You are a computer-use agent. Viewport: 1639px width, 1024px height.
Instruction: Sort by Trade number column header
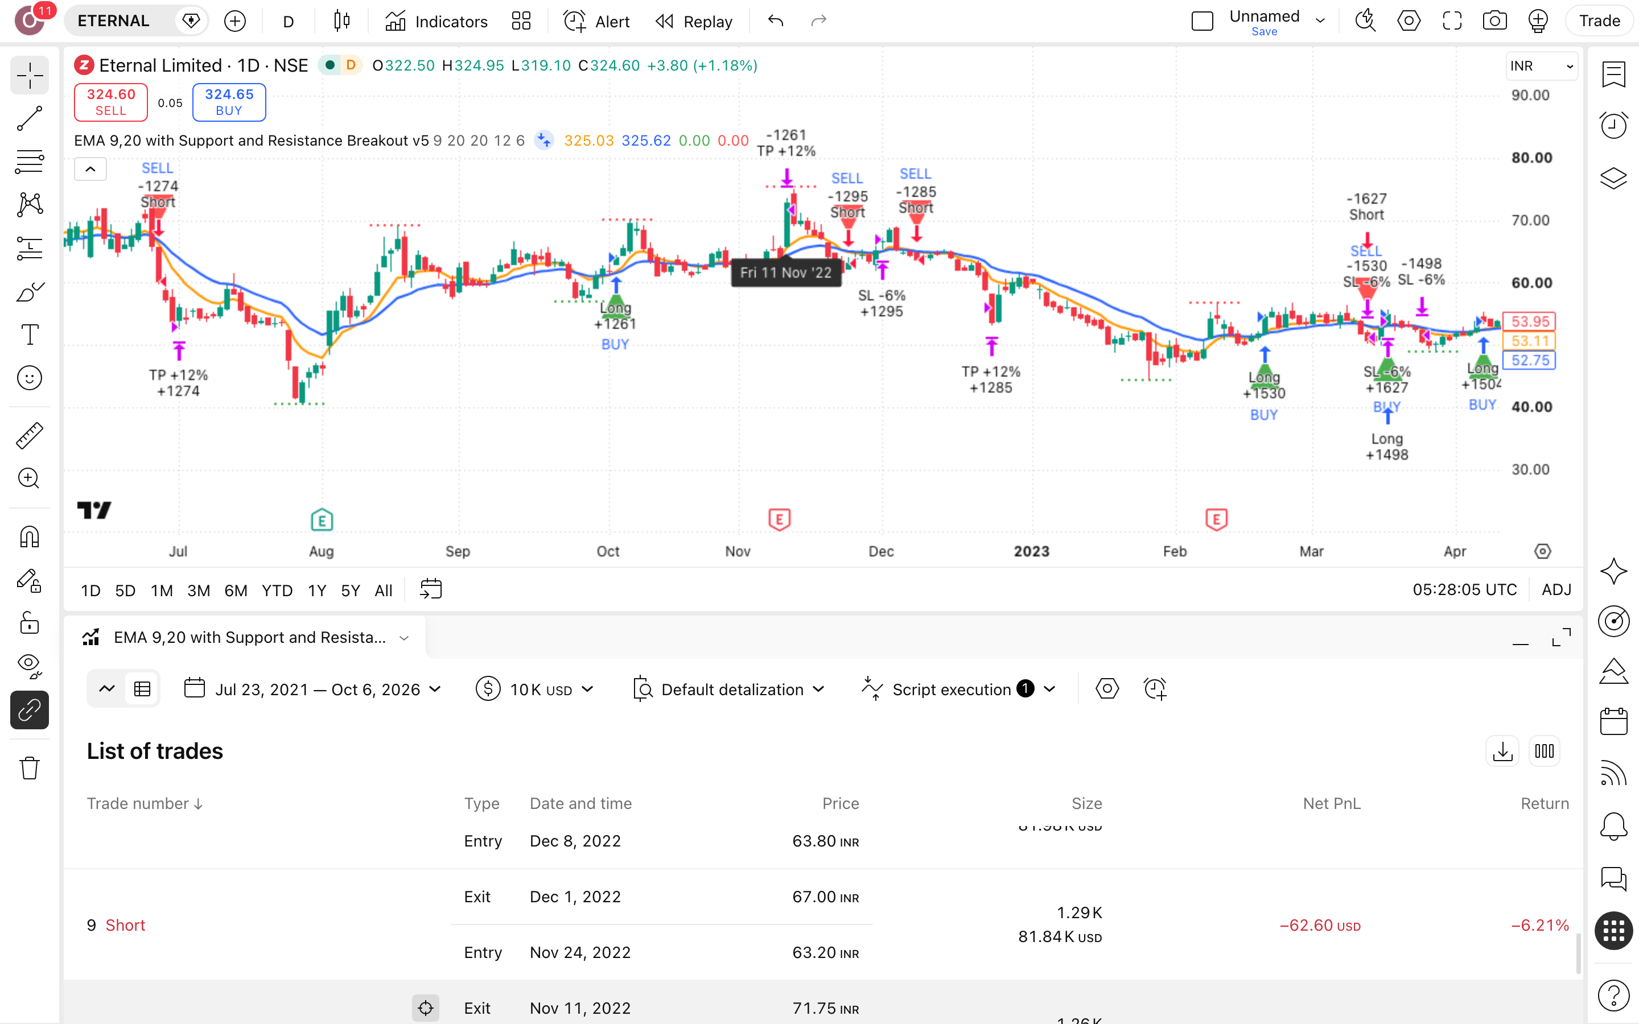click(144, 803)
